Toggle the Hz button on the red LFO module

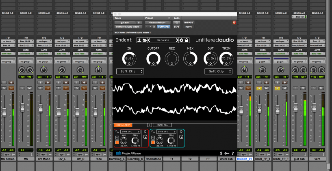pos(117,137)
